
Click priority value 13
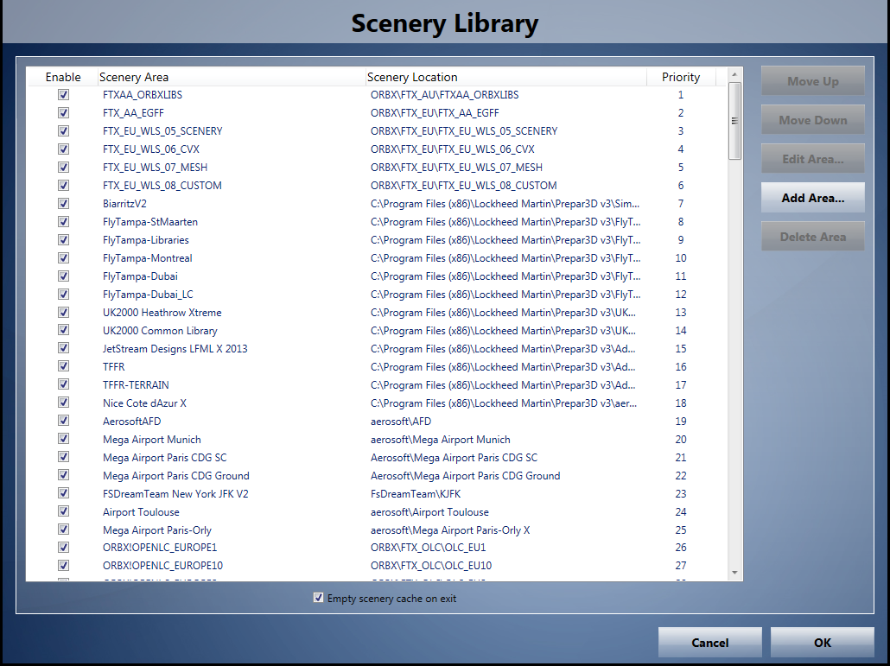click(681, 313)
